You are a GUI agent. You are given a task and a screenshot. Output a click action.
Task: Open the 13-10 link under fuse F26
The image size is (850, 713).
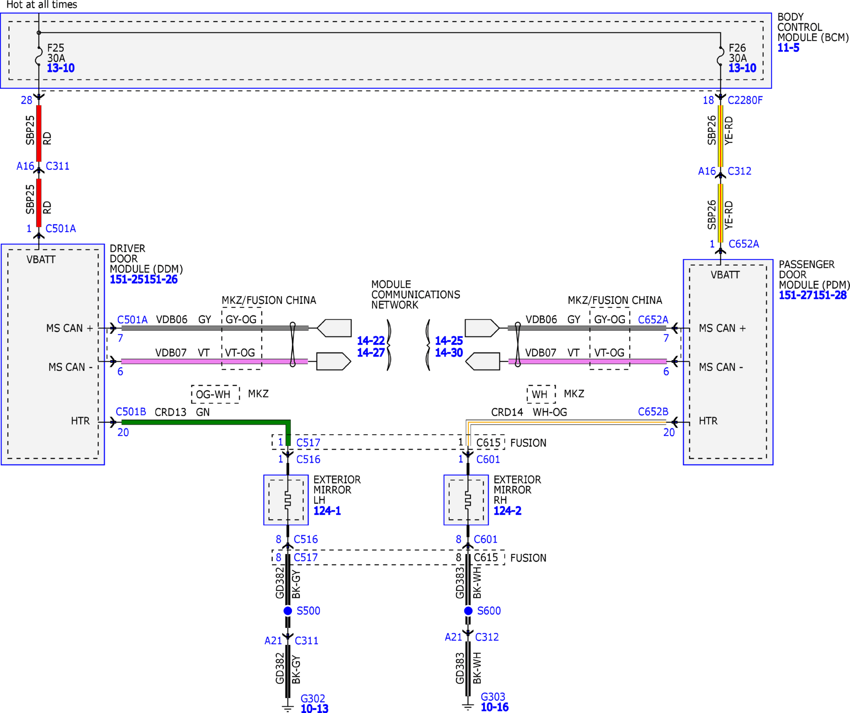(x=742, y=68)
